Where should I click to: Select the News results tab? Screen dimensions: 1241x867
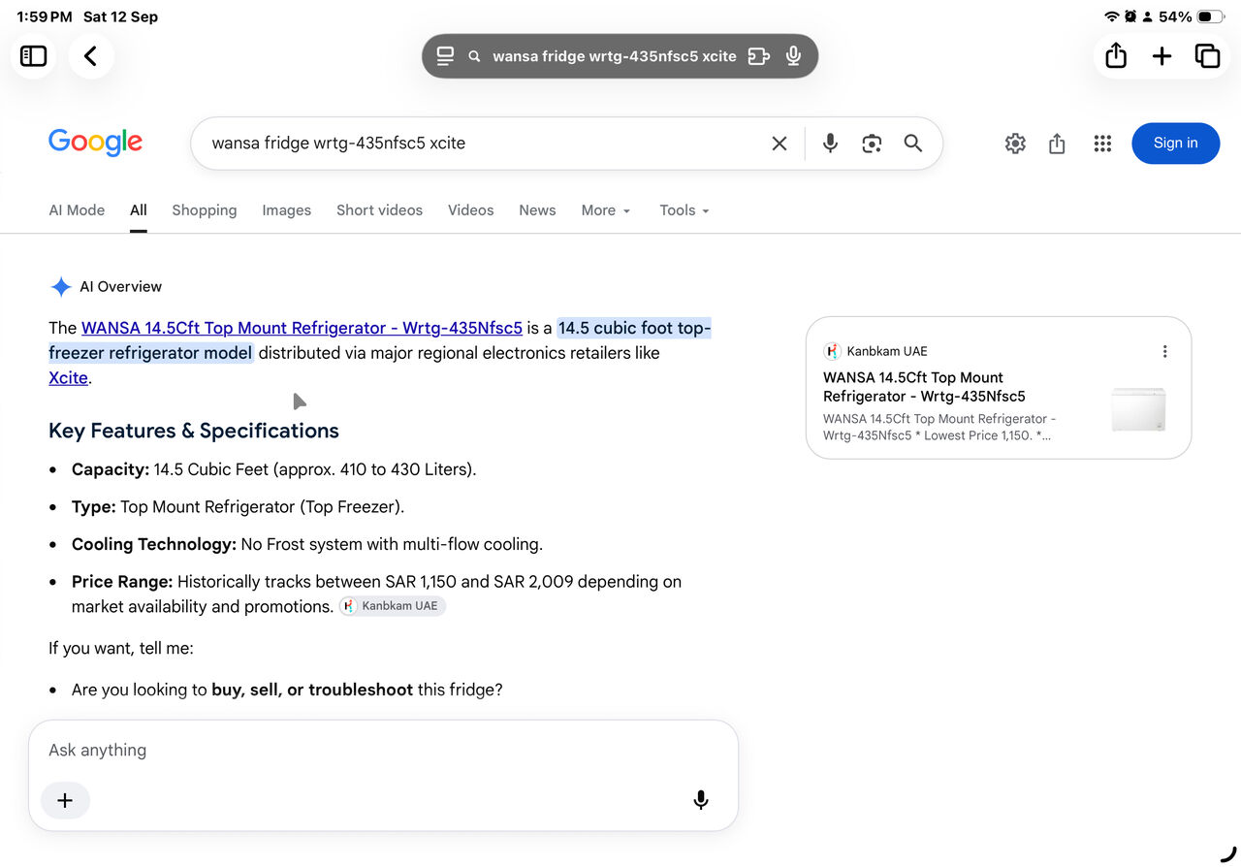coord(537,210)
